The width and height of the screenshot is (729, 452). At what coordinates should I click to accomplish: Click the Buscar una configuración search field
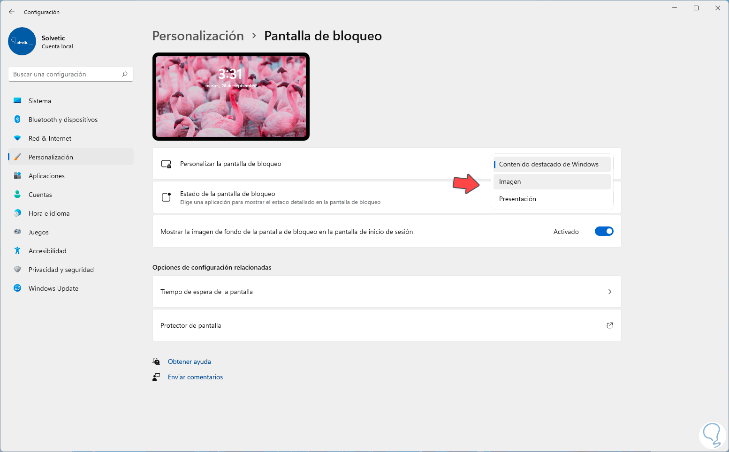71,74
